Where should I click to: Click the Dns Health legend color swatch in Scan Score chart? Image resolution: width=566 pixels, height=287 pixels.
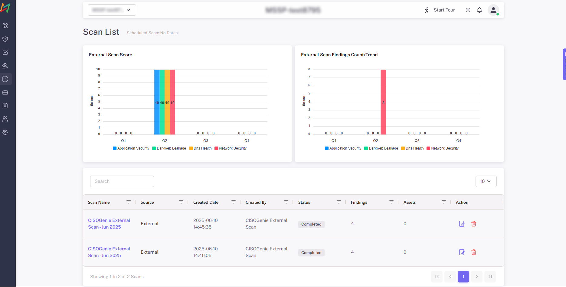[x=191, y=148]
